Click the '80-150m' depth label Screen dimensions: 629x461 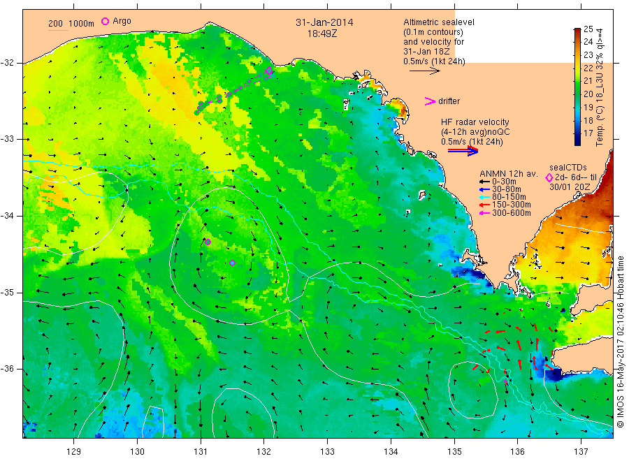point(509,197)
